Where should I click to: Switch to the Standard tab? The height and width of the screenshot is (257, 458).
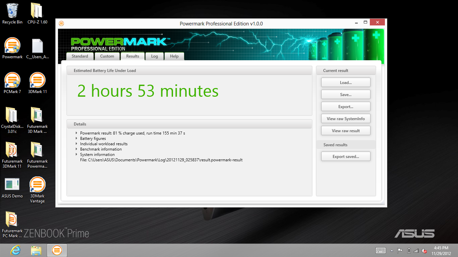click(x=80, y=56)
